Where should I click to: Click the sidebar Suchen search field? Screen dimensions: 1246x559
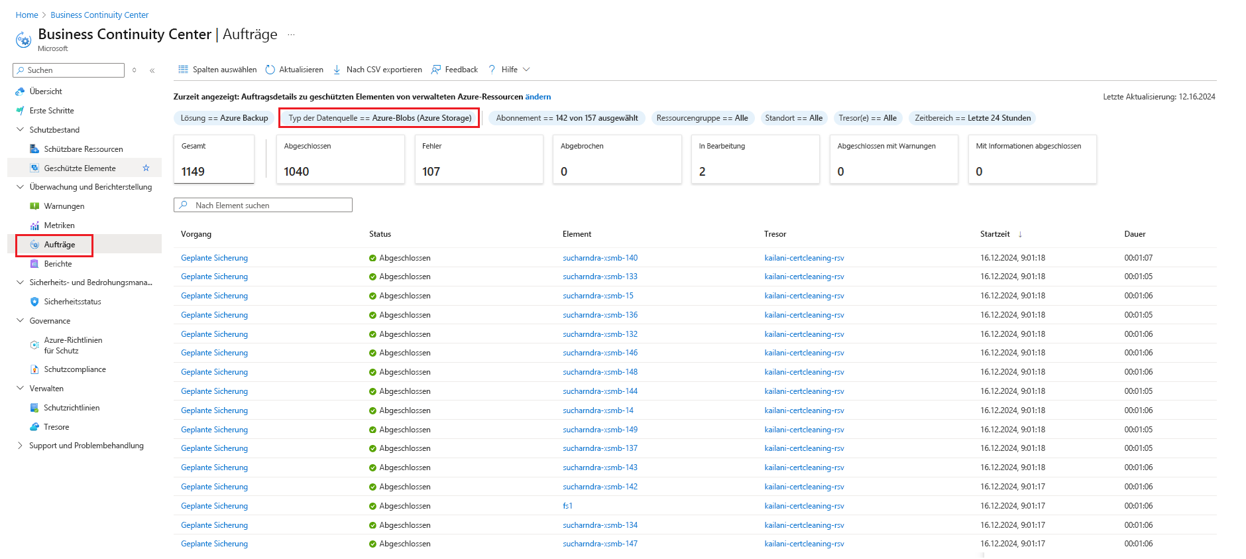pyautogui.click(x=68, y=70)
